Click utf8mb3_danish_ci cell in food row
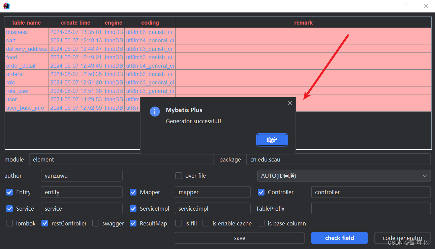 click(150, 57)
